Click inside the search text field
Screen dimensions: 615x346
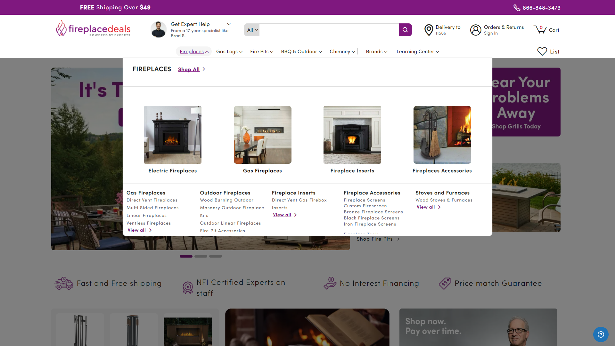(329, 30)
